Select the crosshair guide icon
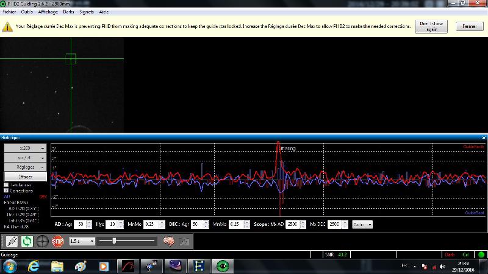Image resolution: width=488 pixels, height=274 pixels. (42, 241)
